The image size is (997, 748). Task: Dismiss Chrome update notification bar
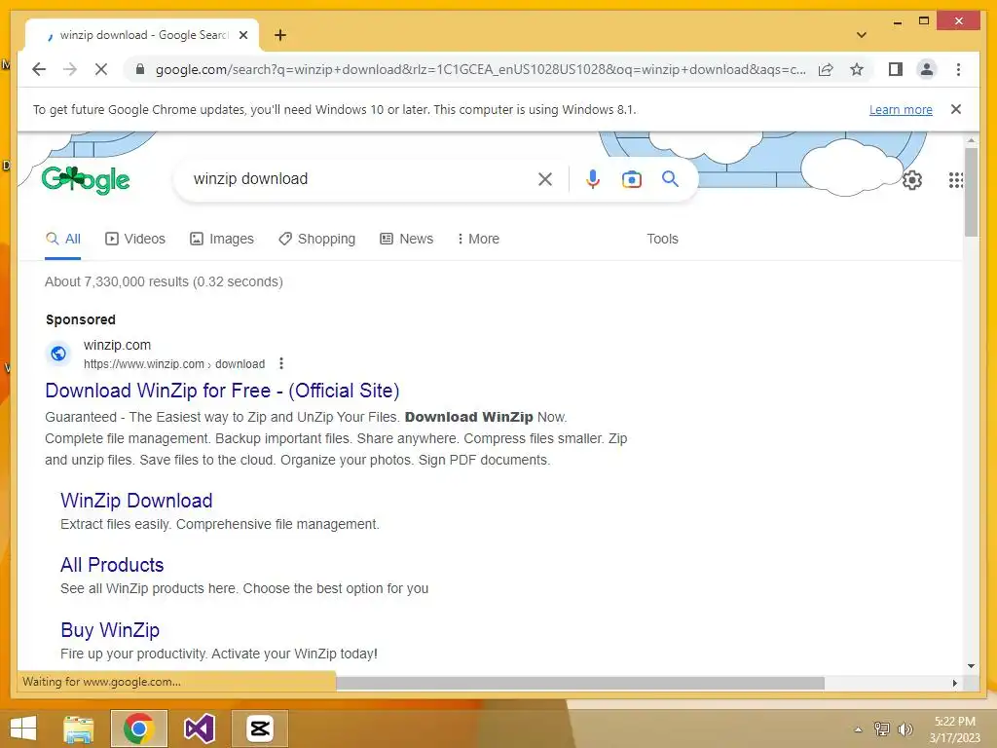(x=956, y=109)
